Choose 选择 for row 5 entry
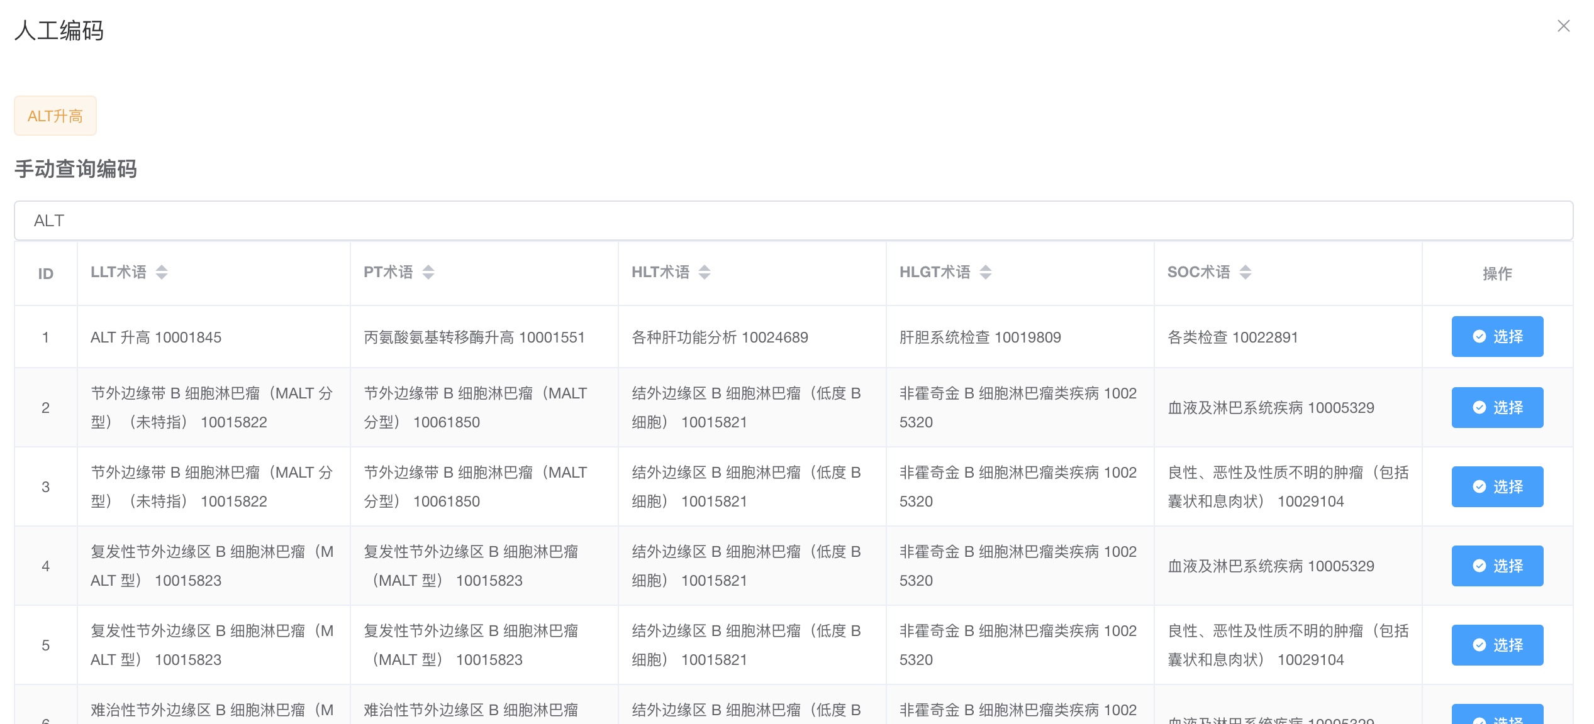 pos(1496,645)
